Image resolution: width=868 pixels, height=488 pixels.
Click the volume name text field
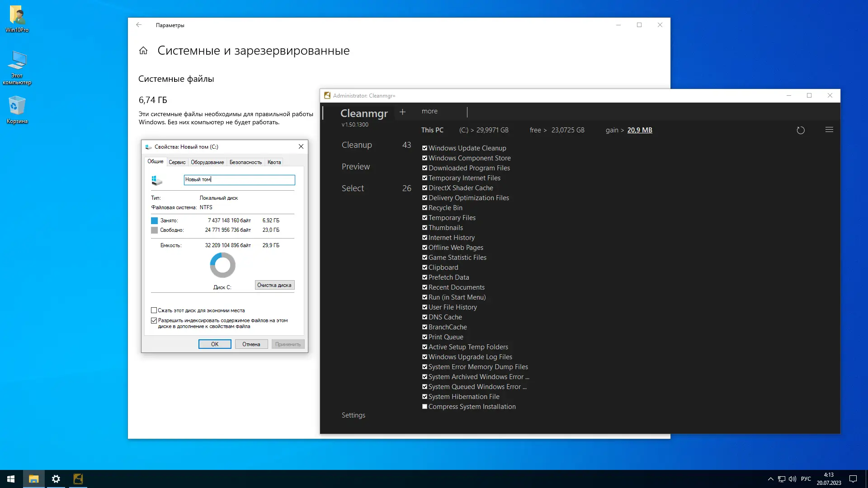(x=239, y=180)
